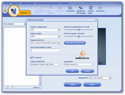Expand the Захват mode dropdown arrow
125x95 pixels.
29,13
